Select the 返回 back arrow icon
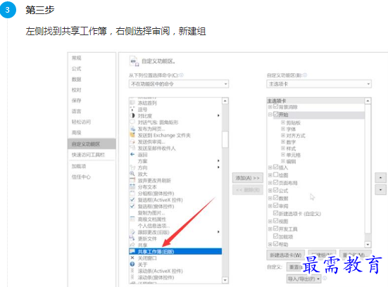Viewport: 388px width, 287px height. [132, 154]
